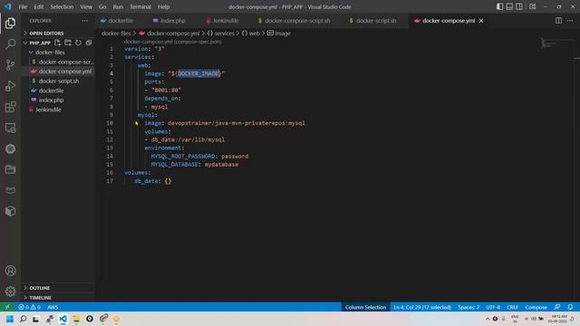Viewport: 580px width, 326px height.
Task: Click New File icon in PHP_APP header
Action: (x=57, y=43)
